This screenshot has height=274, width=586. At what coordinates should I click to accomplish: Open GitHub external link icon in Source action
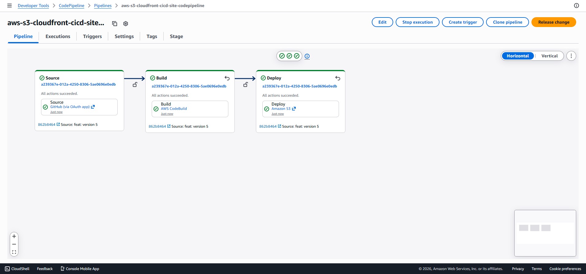click(x=93, y=107)
